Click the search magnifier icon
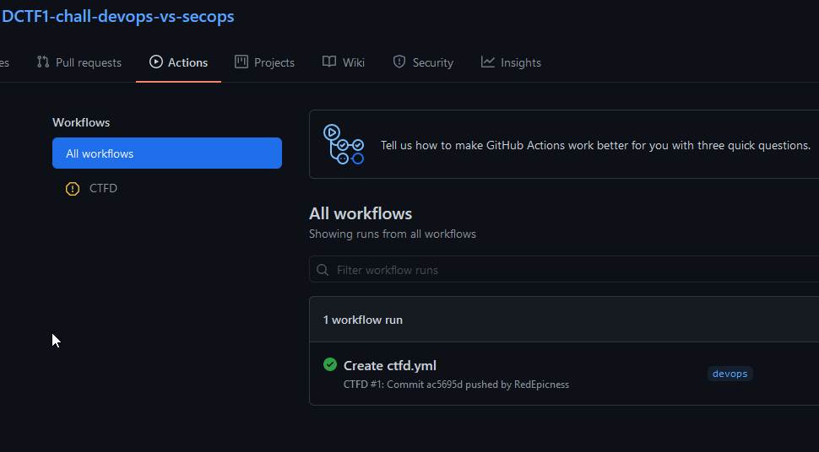The width and height of the screenshot is (819, 452). (x=323, y=270)
